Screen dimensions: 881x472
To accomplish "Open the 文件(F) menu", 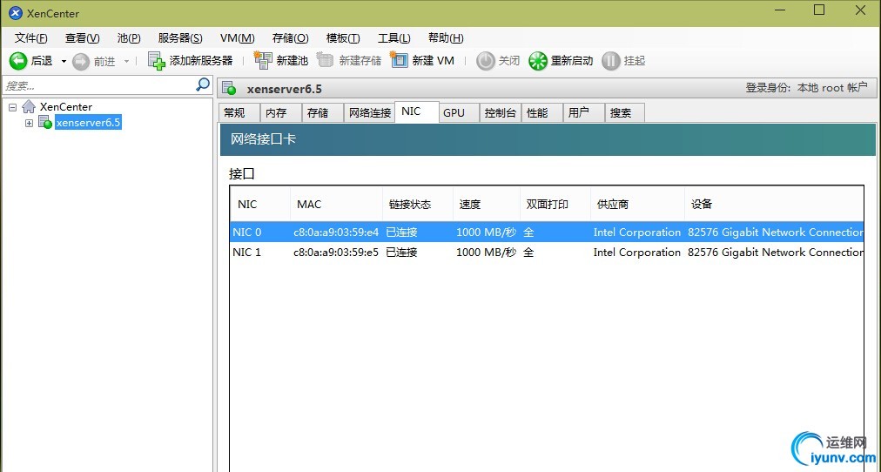I will [x=30, y=37].
